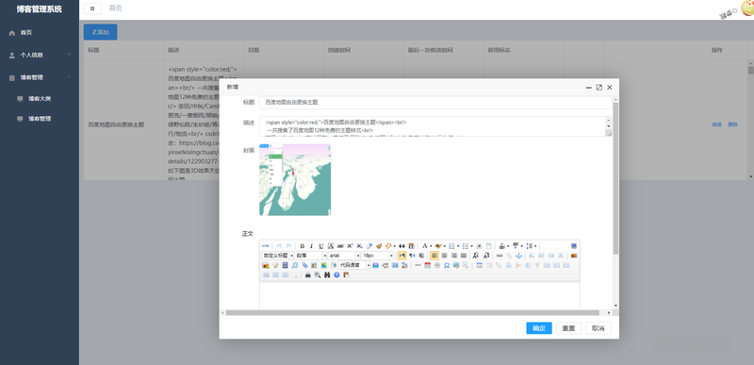Expand 个人信息 in the sidebar

(x=40, y=55)
